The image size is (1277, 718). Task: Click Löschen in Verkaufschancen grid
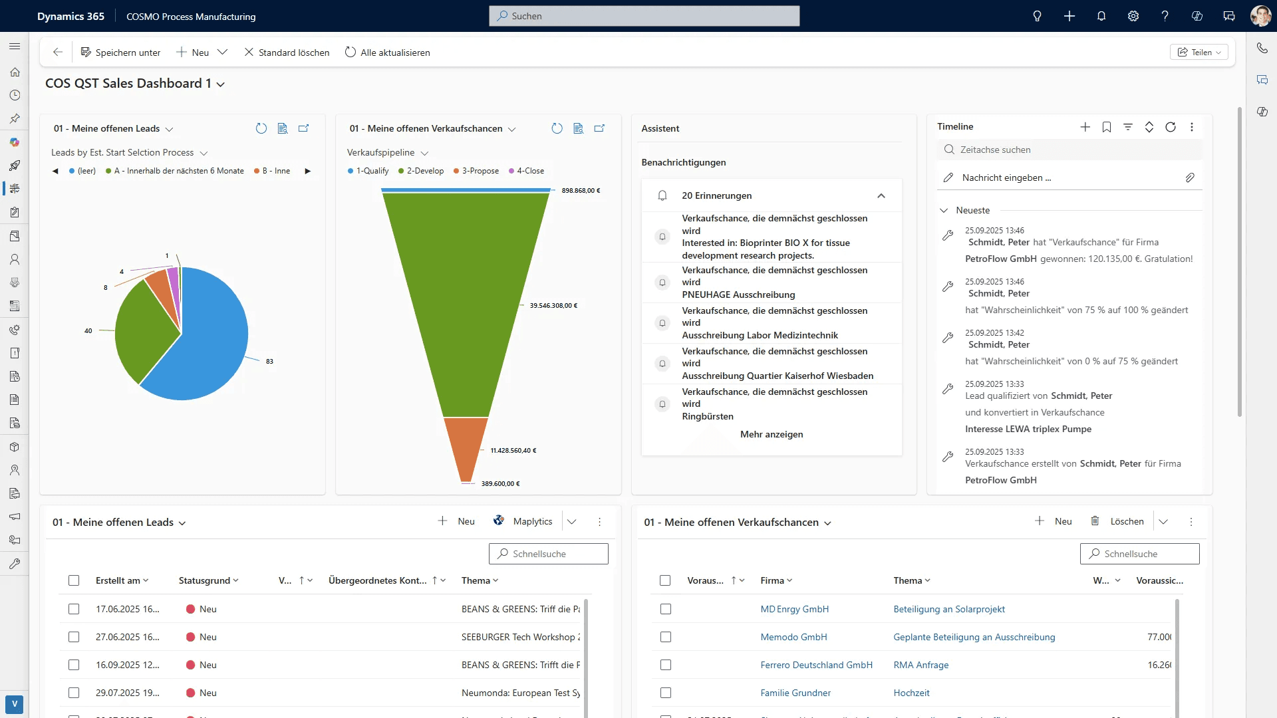click(x=1117, y=521)
